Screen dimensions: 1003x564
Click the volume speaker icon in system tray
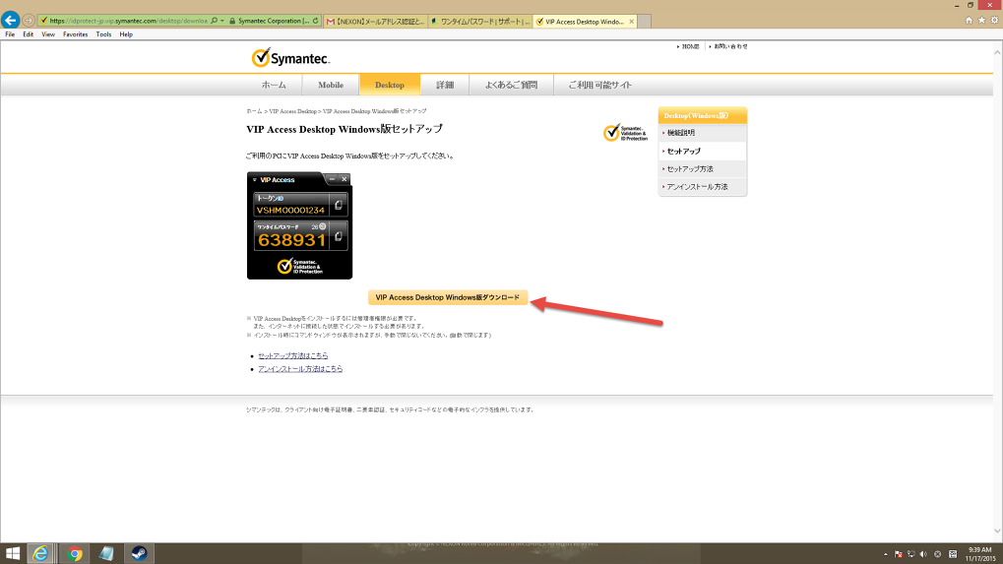coord(924,553)
